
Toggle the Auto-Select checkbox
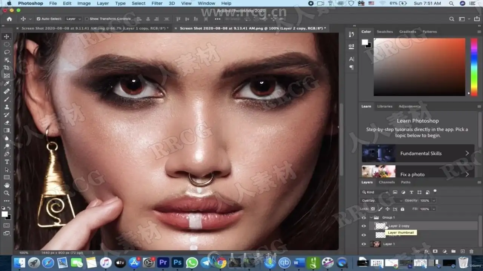[x=38, y=19]
